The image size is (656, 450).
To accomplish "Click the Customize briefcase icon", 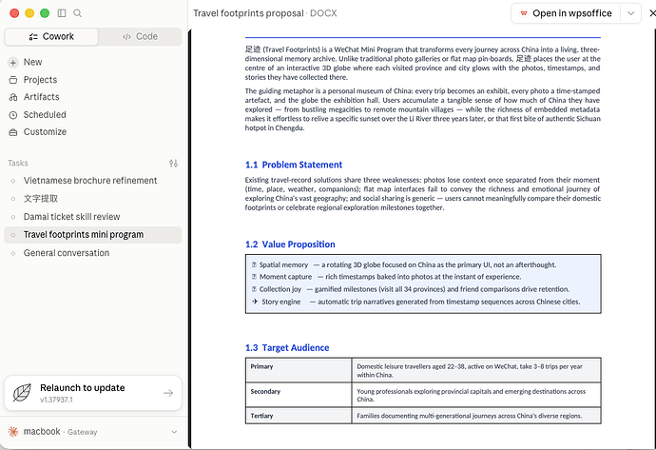I will pyautogui.click(x=13, y=132).
